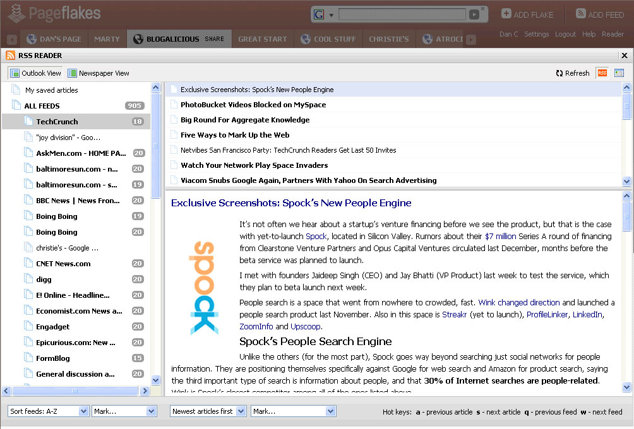Image resolution: width=634 pixels, height=429 pixels.
Task: Click the Add Feed RSS icon
Action: pyautogui.click(x=581, y=14)
